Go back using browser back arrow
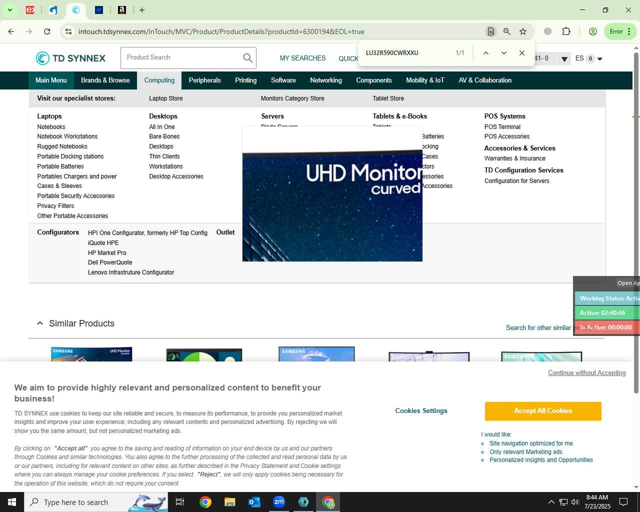This screenshot has height=512, width=640. click(11, 31)
